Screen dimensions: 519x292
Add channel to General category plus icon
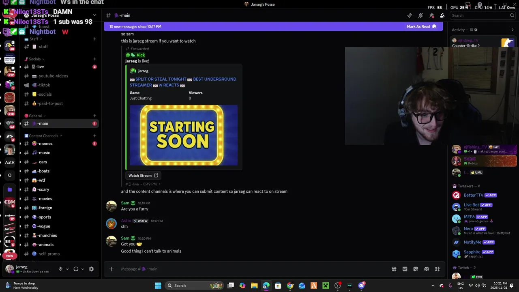(x=94, y=116)
